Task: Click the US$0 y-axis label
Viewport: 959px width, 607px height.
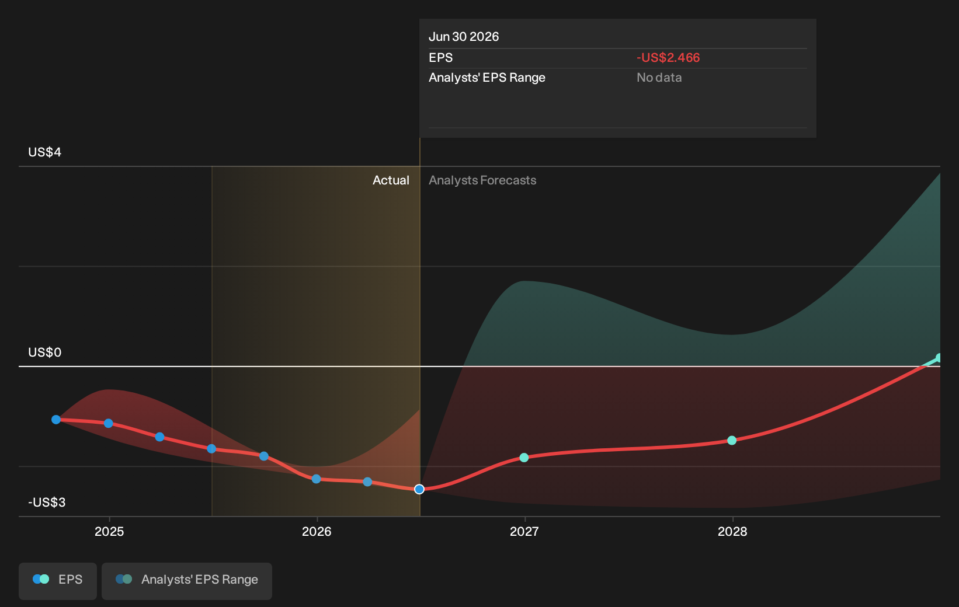Action: pyautogui.click(x=45, y=353)
